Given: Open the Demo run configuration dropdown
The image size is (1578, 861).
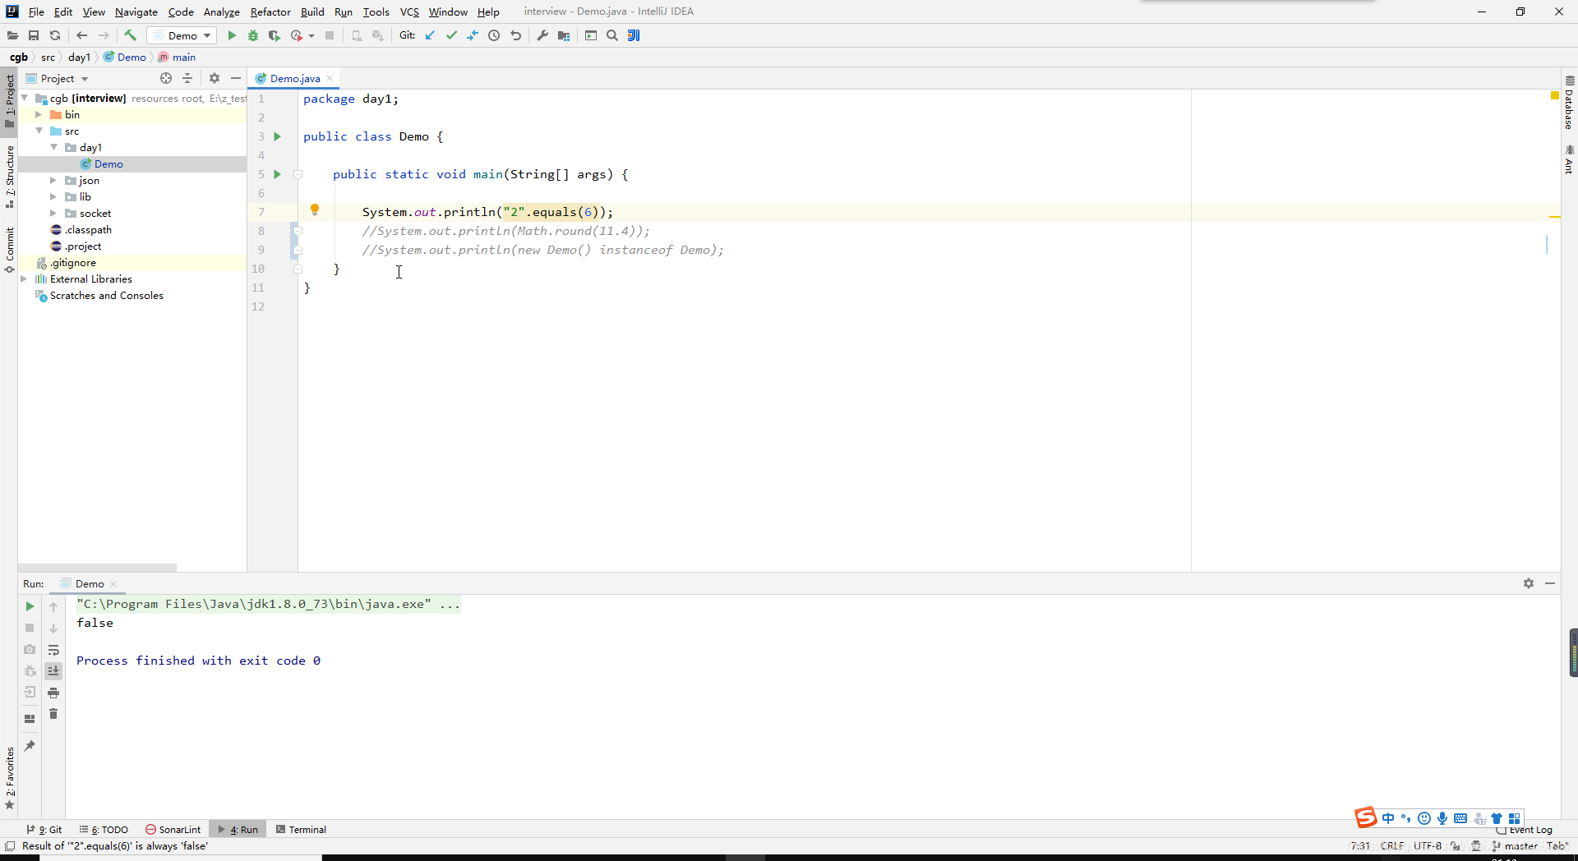Looking at the screenshot, I should [182, 35].
